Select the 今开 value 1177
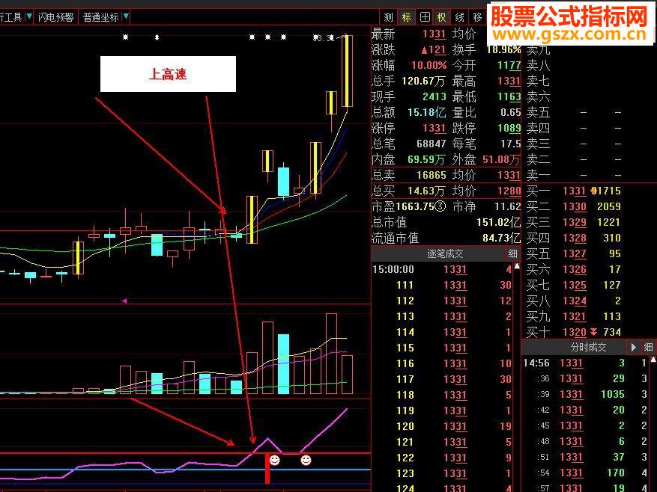This screenshot has width=657, height=492. [509, 65]
